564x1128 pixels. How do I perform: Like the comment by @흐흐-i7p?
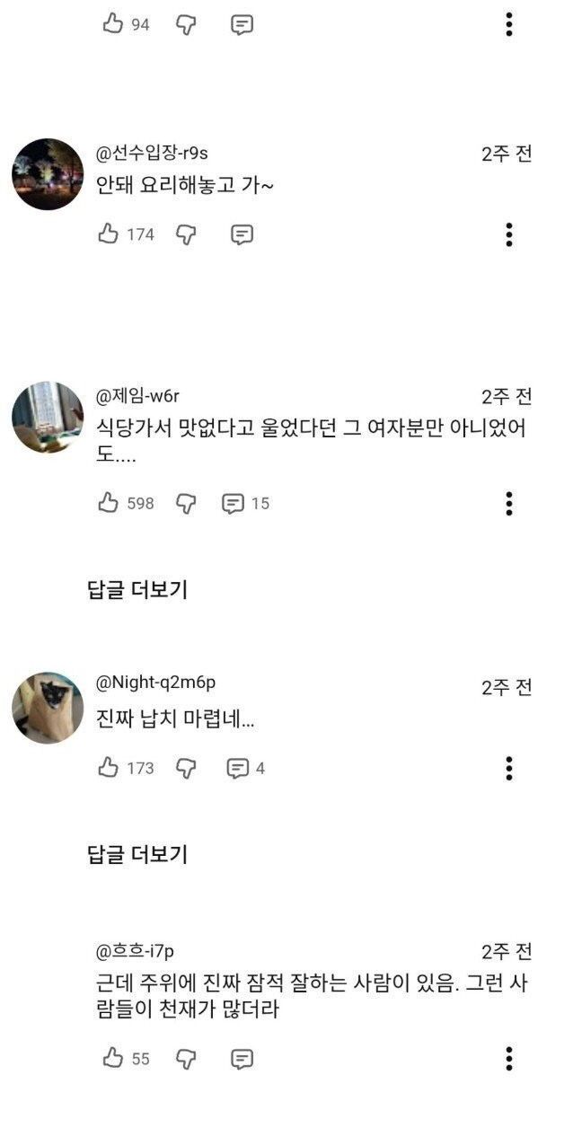[x=113, y=1058]
